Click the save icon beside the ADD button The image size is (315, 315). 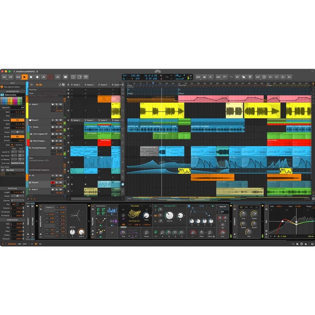tap(205, 77)
